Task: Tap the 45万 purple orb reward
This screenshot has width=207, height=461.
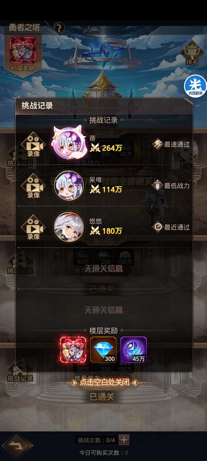Action: pos(133,350)
